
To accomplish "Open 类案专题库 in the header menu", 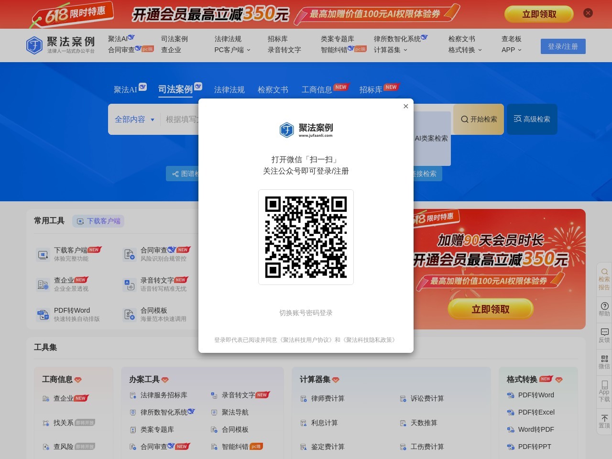I will point(338,39).
